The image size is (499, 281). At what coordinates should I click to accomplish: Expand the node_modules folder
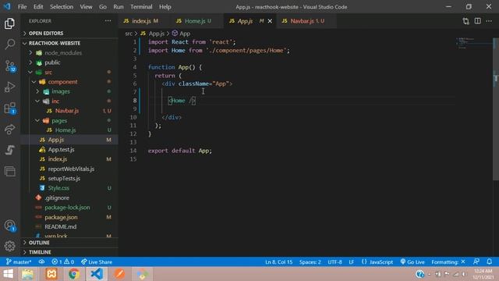(x=69, y=53)
